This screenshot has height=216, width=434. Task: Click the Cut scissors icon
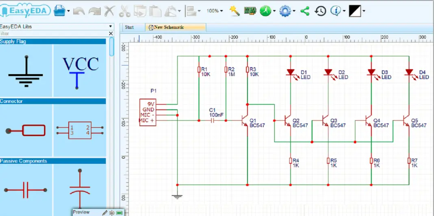click(125, 11)
